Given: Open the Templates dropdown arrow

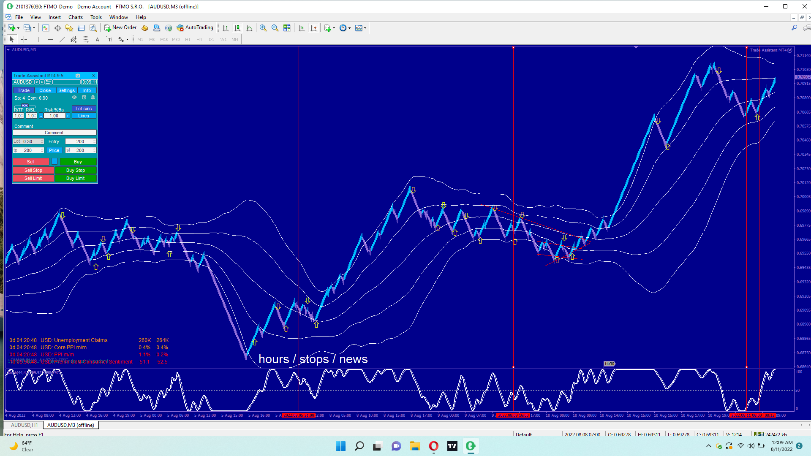Looking at the screenshot, I should pos(365,28).
